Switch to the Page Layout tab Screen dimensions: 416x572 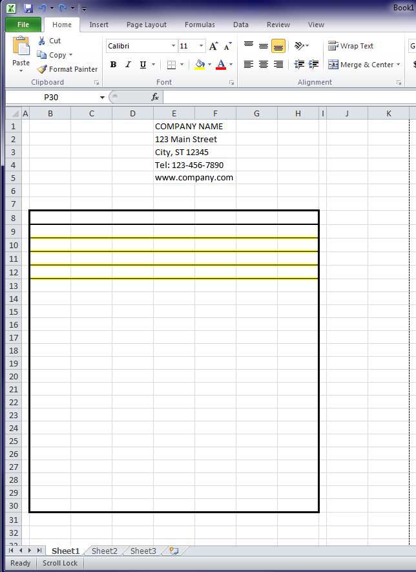[147, 25]
